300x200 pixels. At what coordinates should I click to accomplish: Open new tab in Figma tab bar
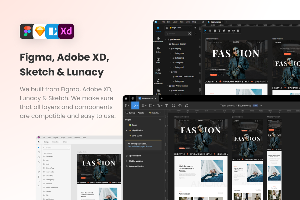click(x=161, y=98)
